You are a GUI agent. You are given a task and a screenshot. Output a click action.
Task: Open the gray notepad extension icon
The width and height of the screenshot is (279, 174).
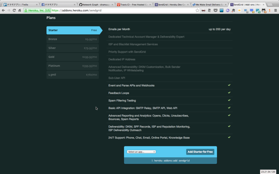click(x=210, y=10)
